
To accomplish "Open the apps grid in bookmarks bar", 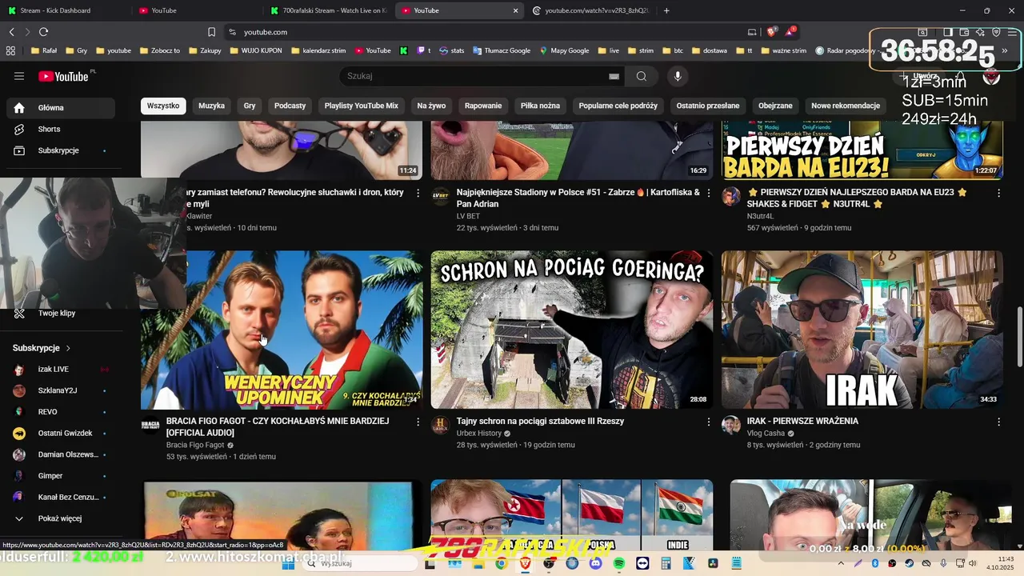I will tap(10, 50).
